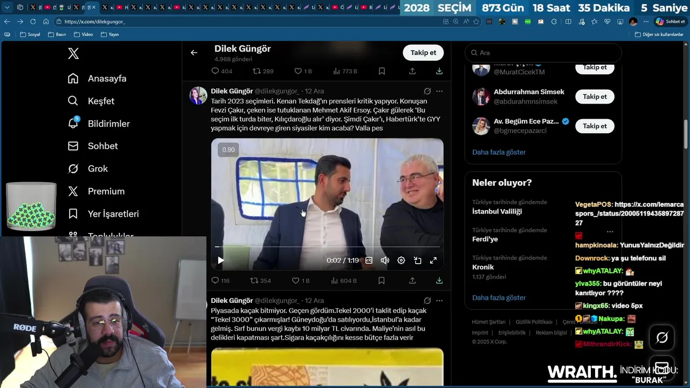
Task: Expand trends with the lower Daha fazla göster
Action: click(x=499, y=297)
